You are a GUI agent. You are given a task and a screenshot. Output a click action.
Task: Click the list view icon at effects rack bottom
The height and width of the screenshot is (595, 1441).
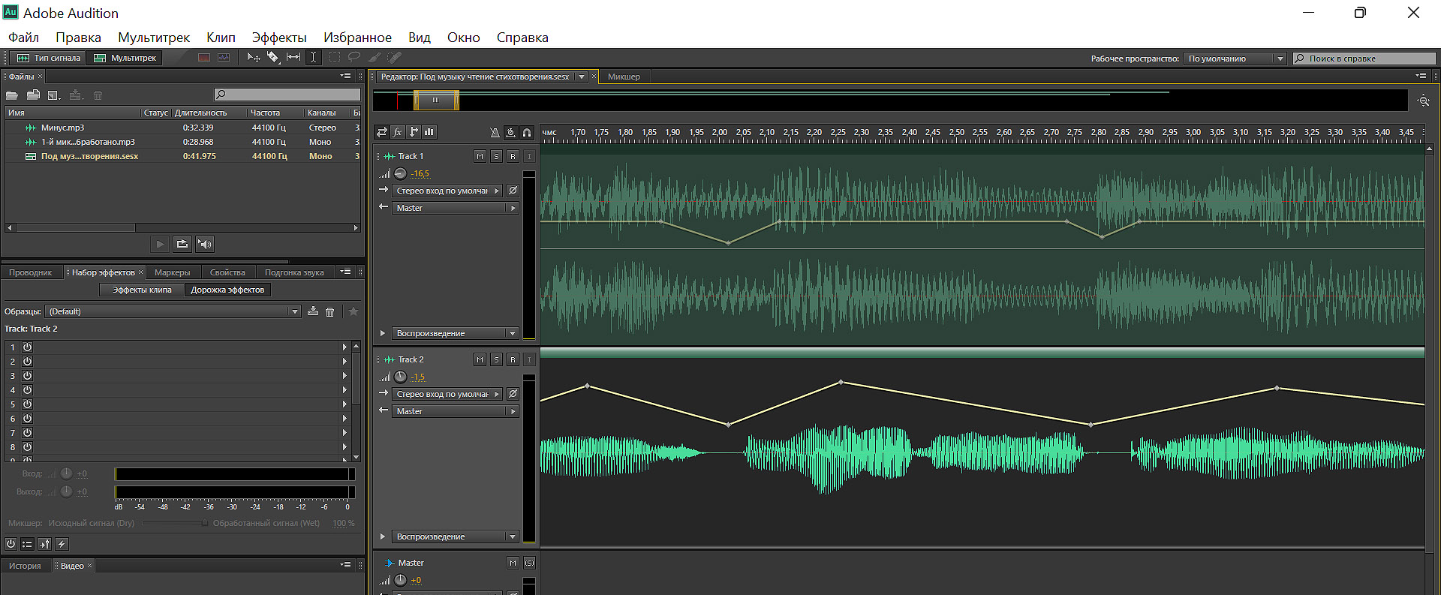click(x=27, y=544)
